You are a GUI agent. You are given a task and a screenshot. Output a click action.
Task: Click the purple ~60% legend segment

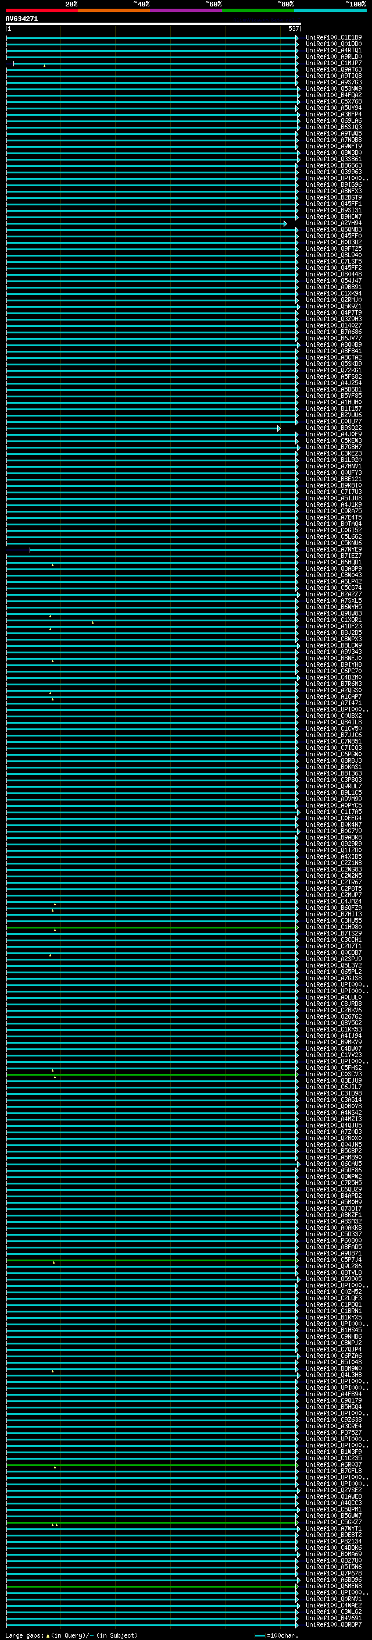187,10
